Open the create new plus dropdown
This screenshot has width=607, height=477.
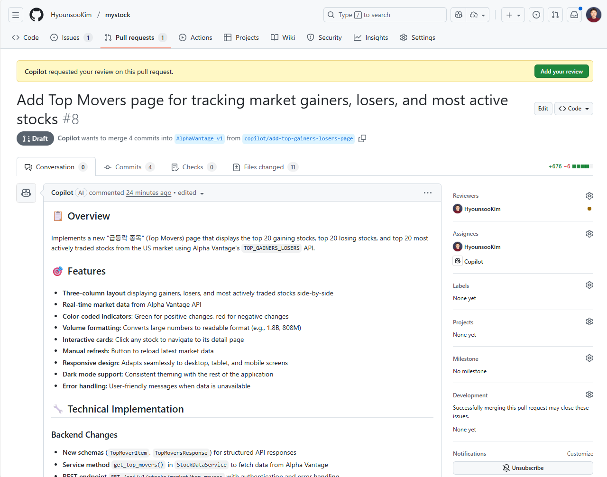click(x=513, y=15)
